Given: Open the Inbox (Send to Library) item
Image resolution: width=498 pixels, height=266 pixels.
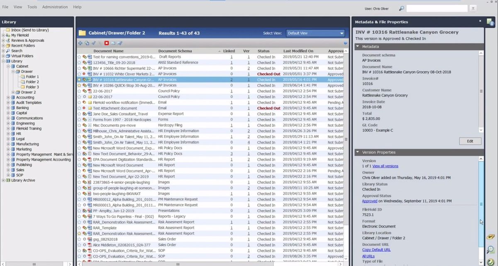Looking at the screenshot, I should point(29,30).
